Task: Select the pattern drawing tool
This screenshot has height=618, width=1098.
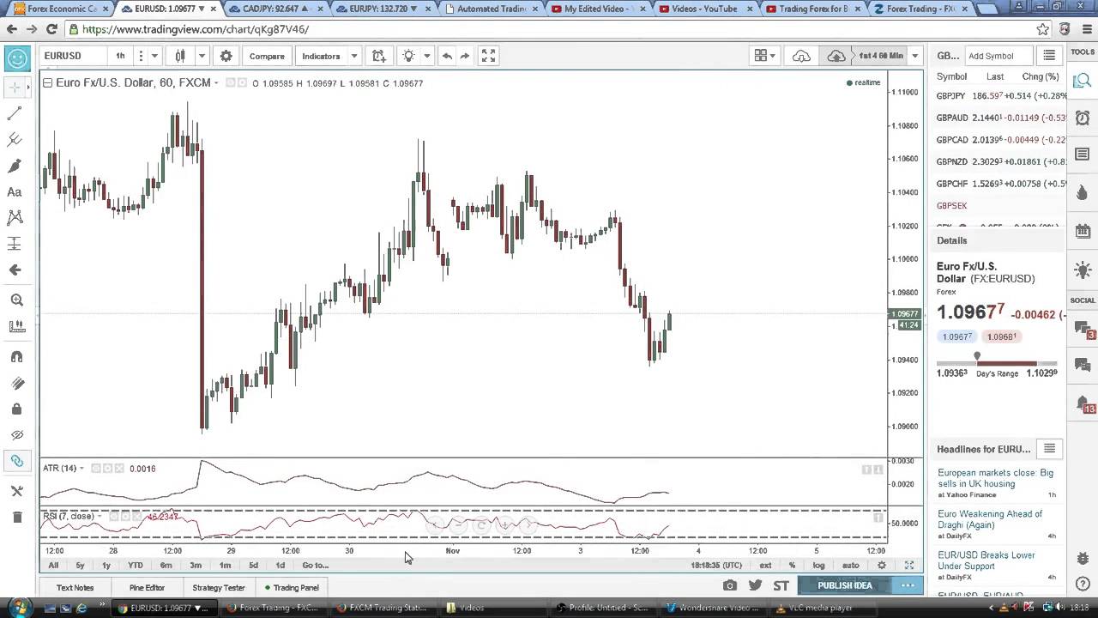Action: click(15, 218)
